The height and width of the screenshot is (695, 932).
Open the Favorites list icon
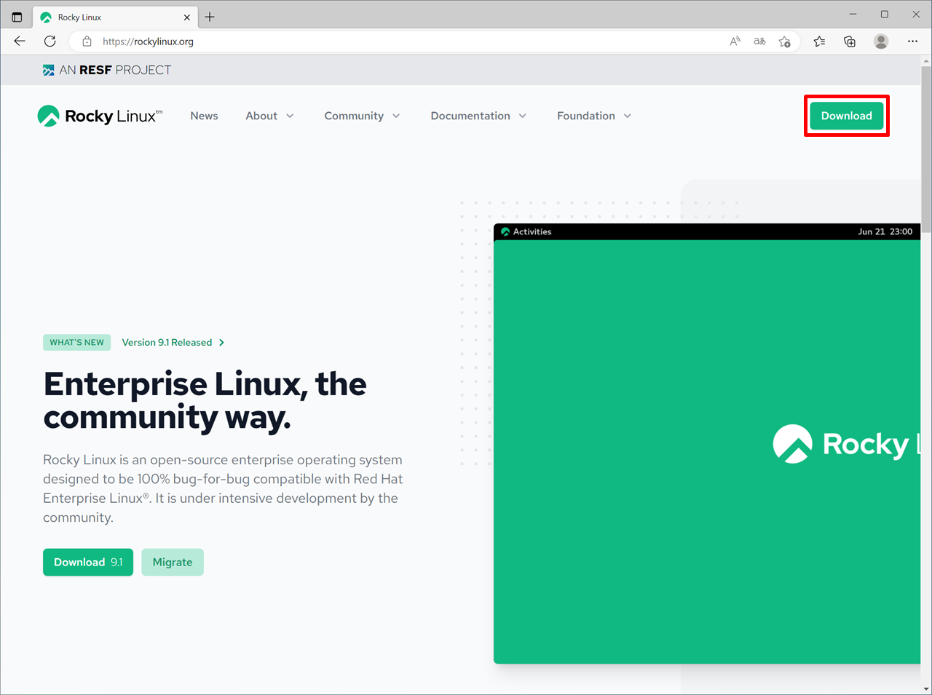[x=819, y=41]
